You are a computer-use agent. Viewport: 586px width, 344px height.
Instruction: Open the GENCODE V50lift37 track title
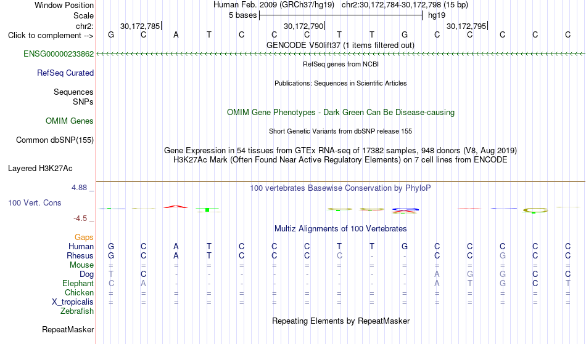click(340, 45)
